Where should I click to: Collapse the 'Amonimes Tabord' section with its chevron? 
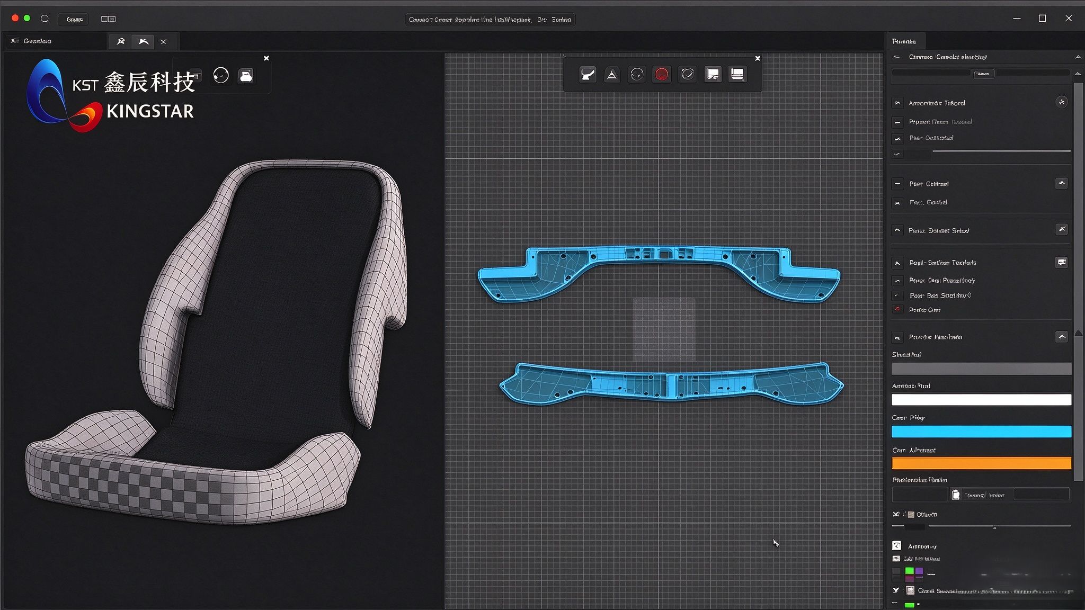coord(897,103)
